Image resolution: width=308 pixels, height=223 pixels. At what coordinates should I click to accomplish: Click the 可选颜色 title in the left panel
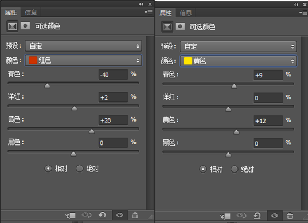tap(48, 26)
